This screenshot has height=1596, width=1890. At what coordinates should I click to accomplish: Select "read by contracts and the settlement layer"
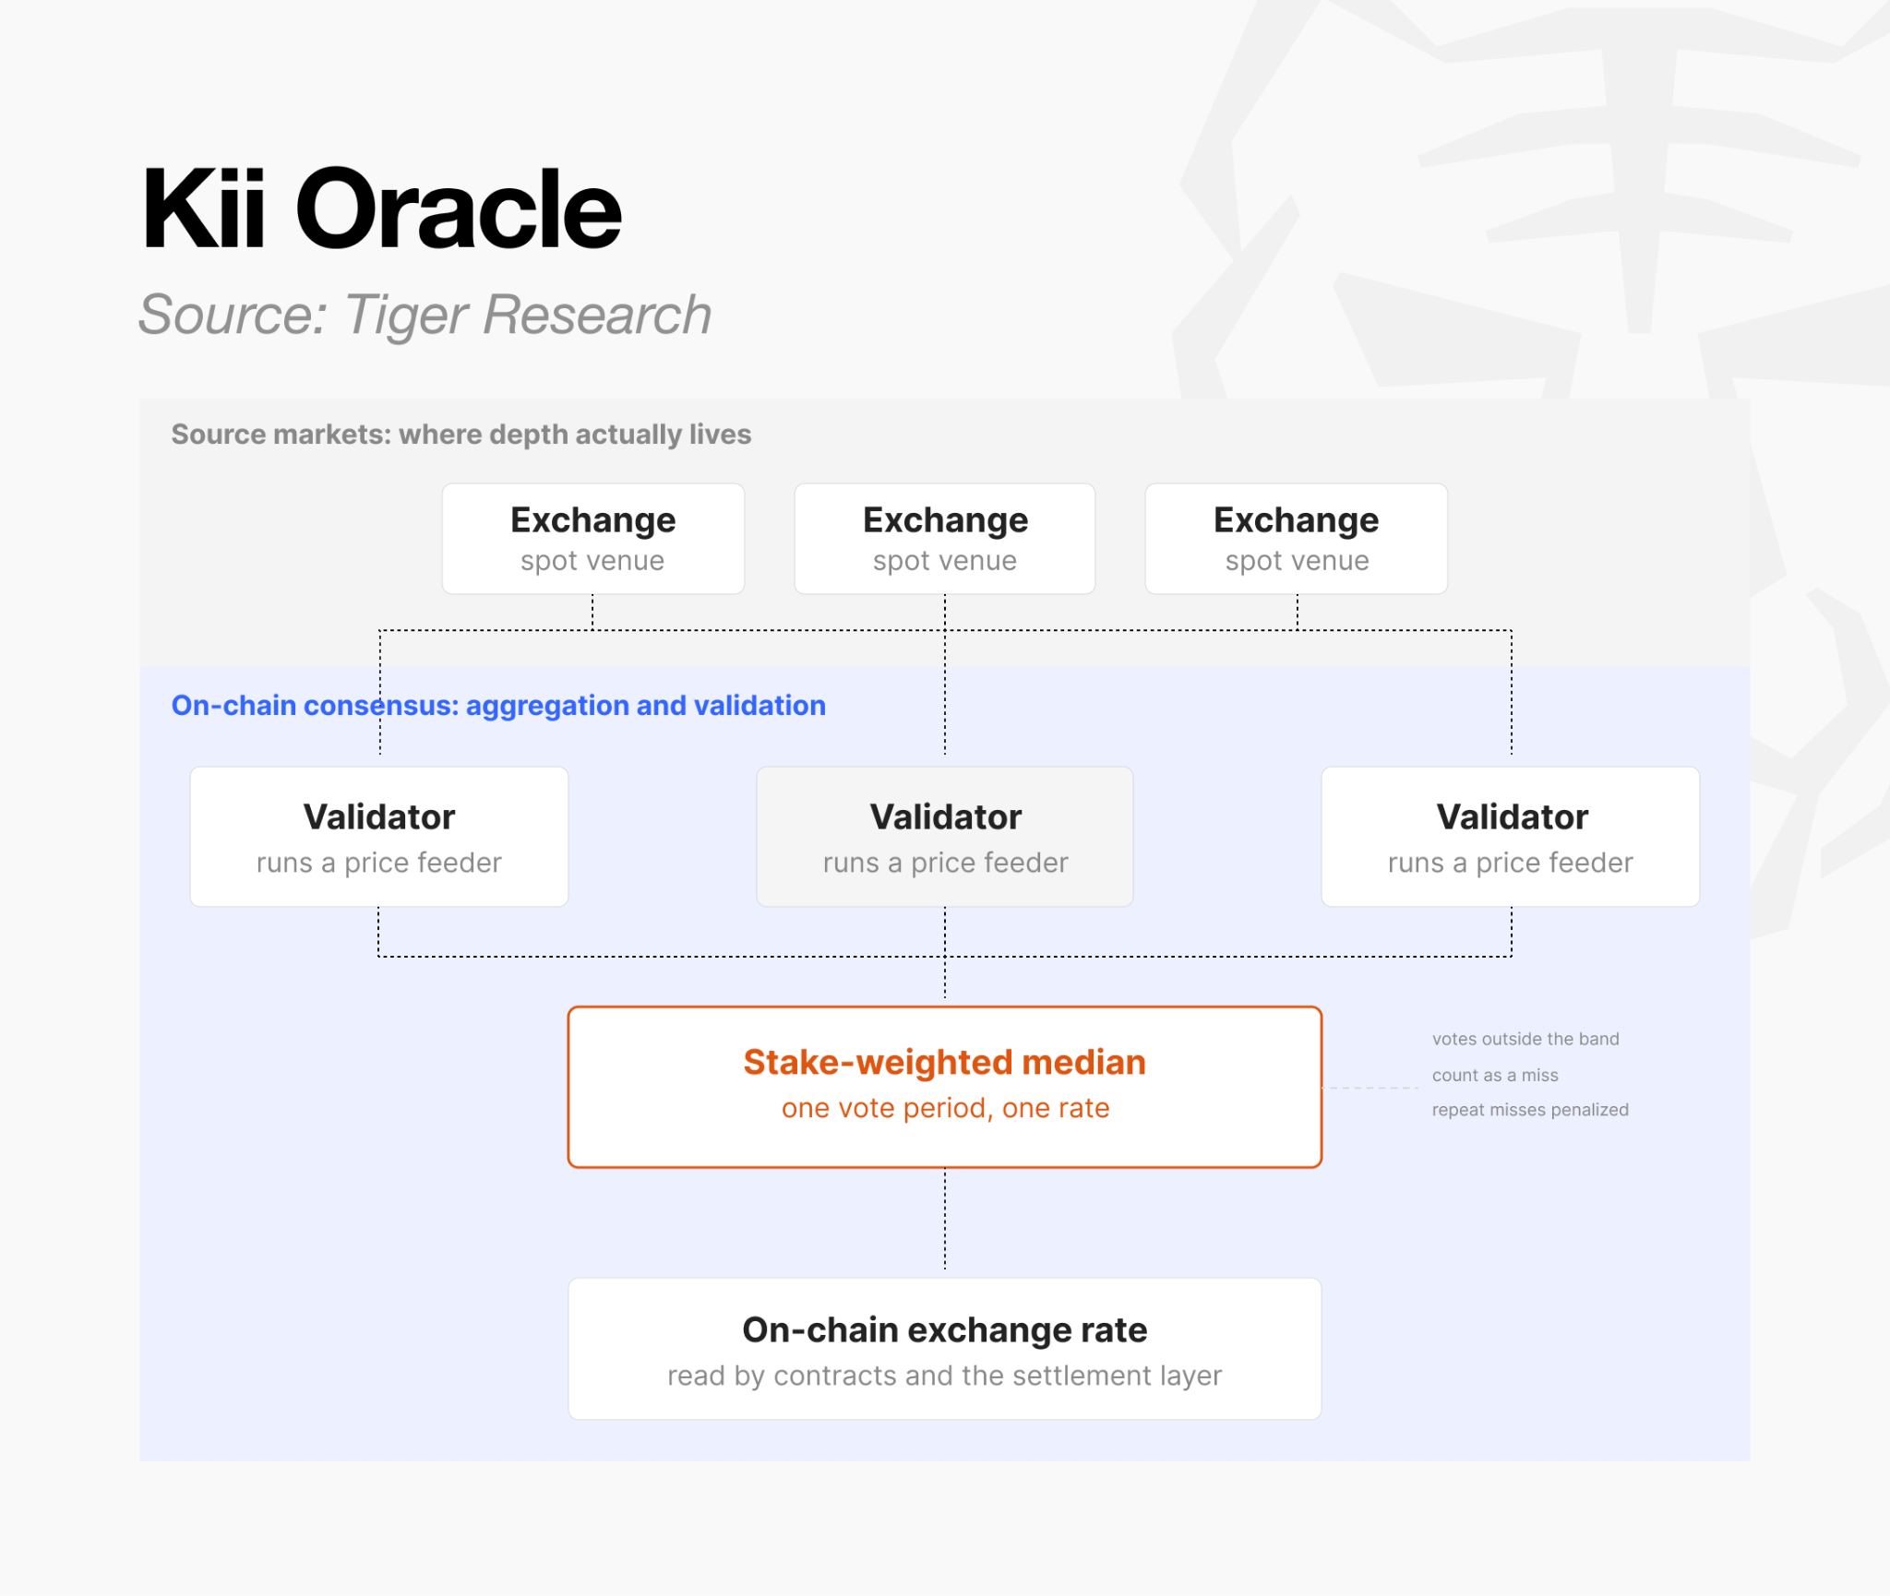(x=945, y=1376)
